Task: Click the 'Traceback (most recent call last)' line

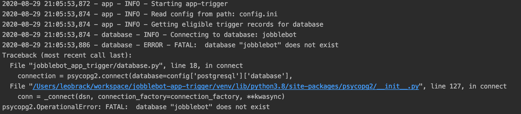Action: tap(67, 55)
